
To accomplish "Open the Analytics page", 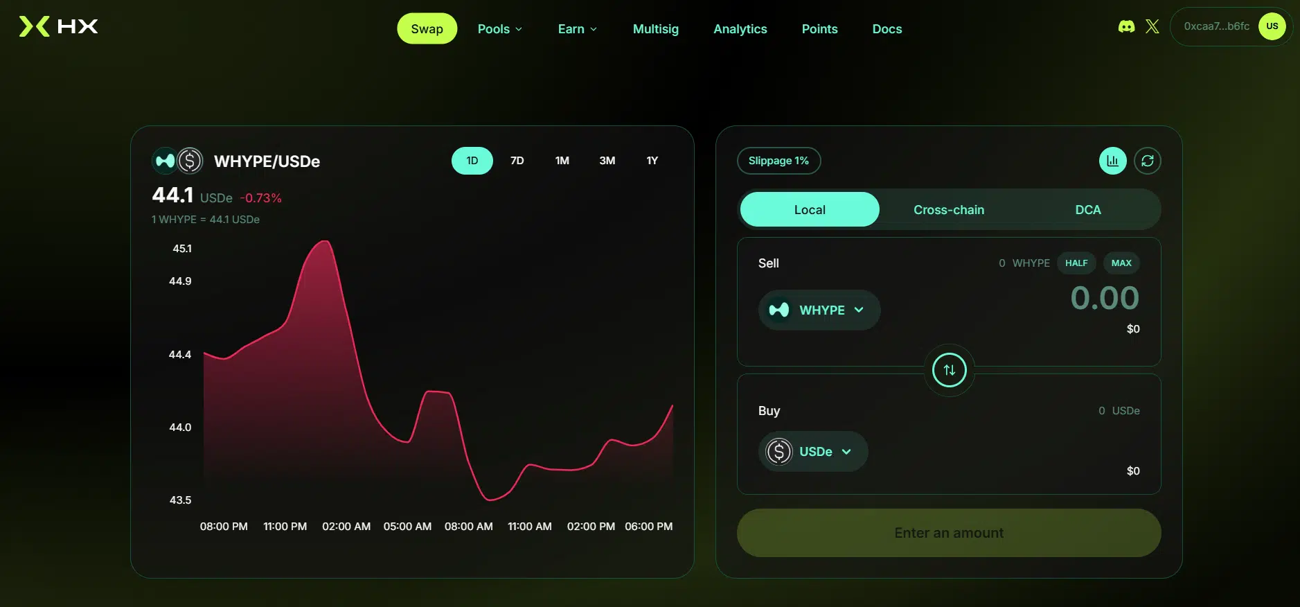I will click(x=740, y=29).
